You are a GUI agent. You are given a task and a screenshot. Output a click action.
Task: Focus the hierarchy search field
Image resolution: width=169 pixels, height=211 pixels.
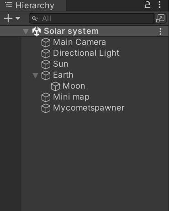(91, 18)
